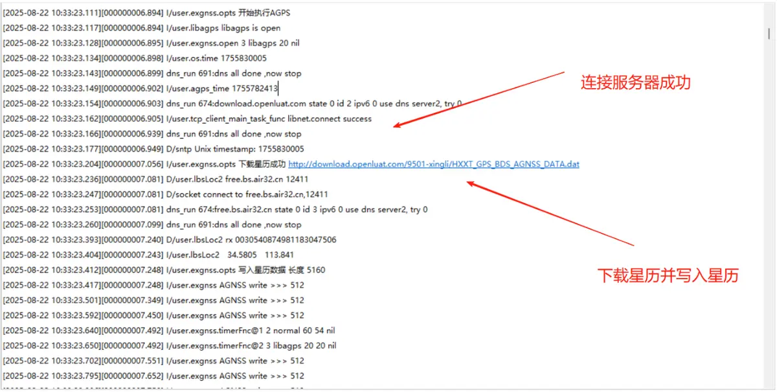Click AGNSS write line at 10:33:23.592
The width and height of the screenshot is (777, 392).
[153, 315]
